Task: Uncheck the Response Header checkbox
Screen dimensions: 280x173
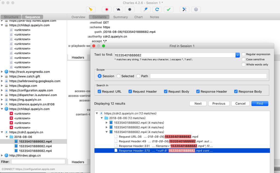Action: (198, 91)
